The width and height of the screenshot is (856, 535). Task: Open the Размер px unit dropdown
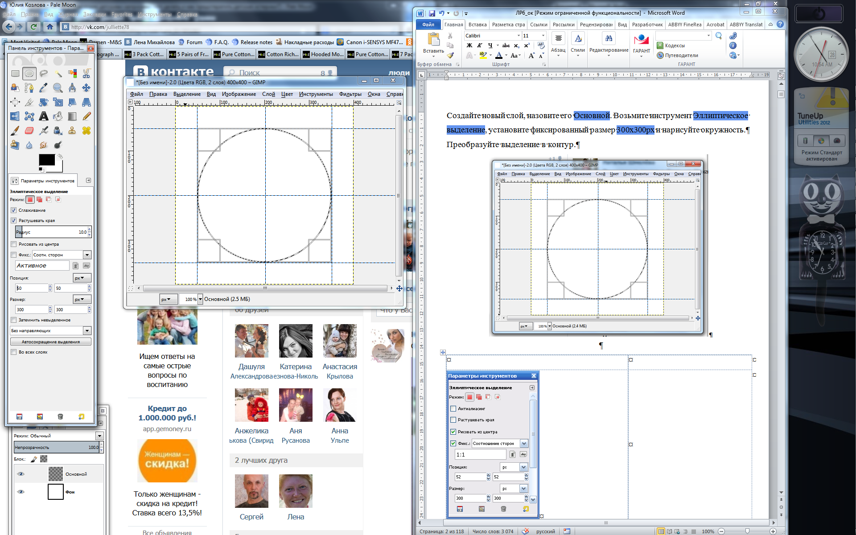[82, 299]
